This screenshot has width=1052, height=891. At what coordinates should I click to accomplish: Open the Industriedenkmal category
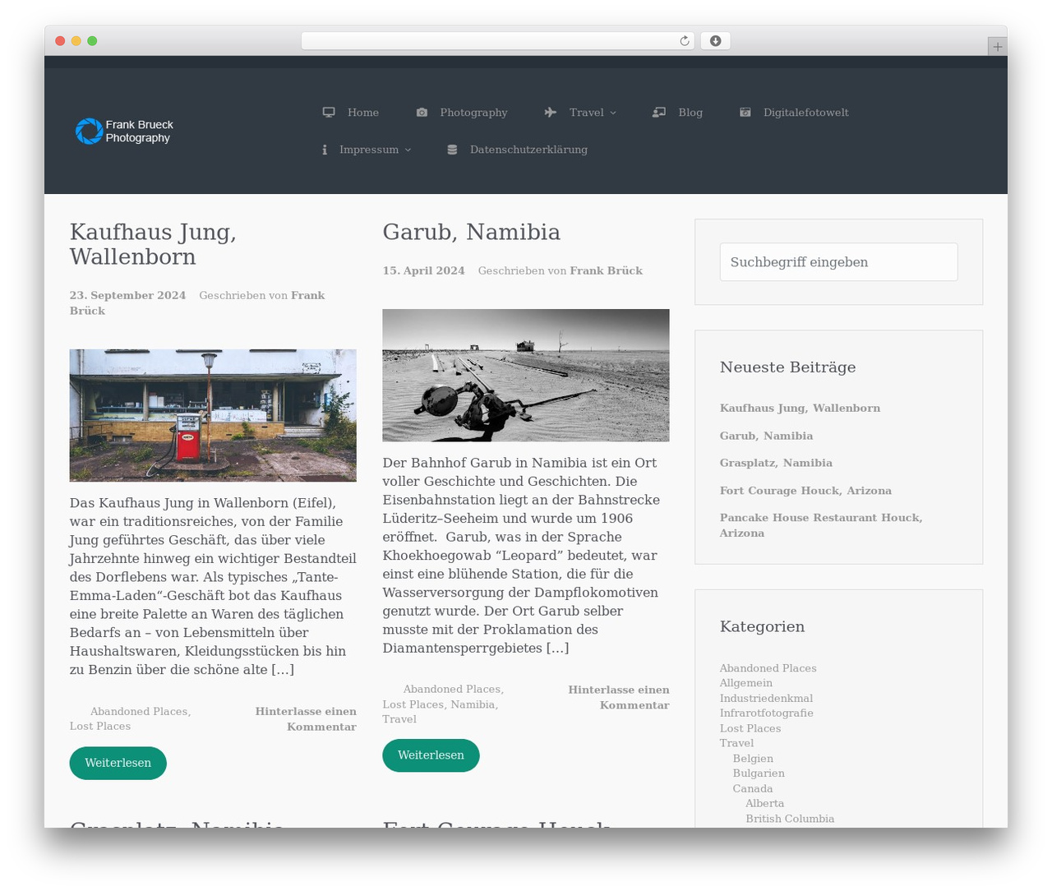pyautogui.click(x=766, y=699)
